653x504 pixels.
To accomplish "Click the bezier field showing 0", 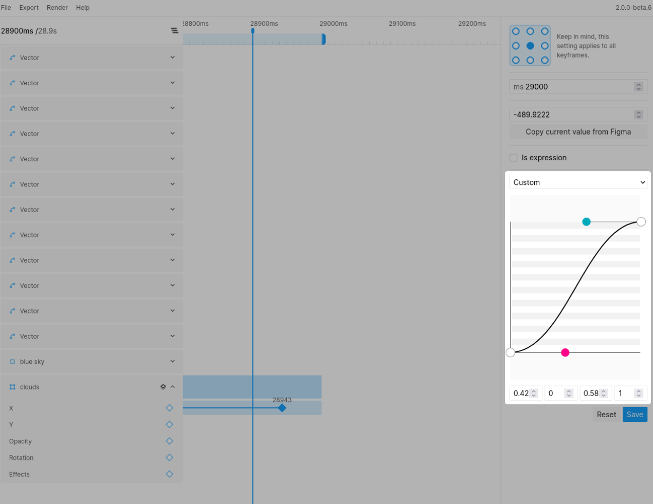I will pos(560,393).
